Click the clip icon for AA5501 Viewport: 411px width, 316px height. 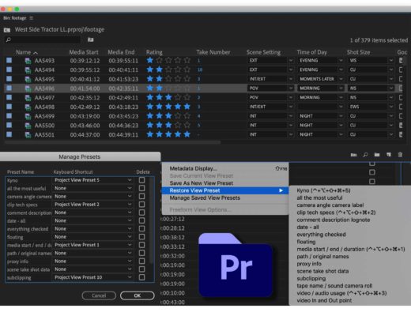pos(28,135)
